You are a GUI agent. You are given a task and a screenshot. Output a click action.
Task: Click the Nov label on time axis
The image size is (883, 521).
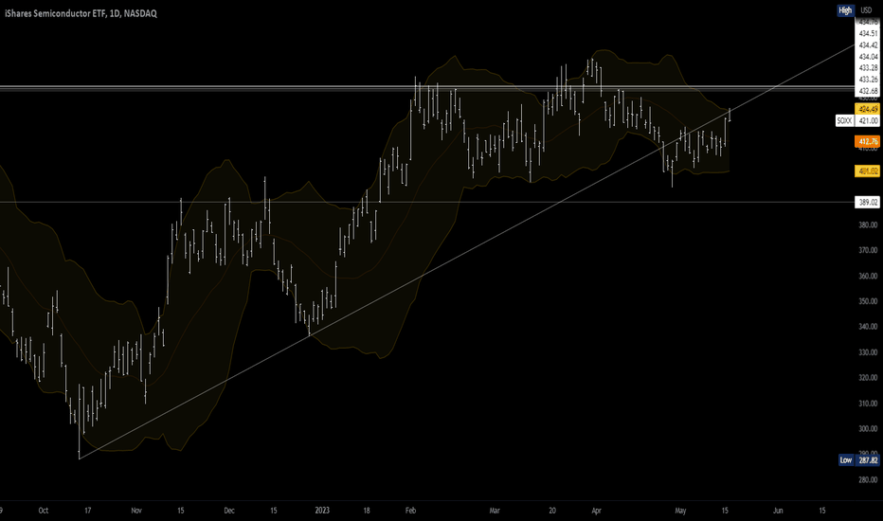click(136, 511)
